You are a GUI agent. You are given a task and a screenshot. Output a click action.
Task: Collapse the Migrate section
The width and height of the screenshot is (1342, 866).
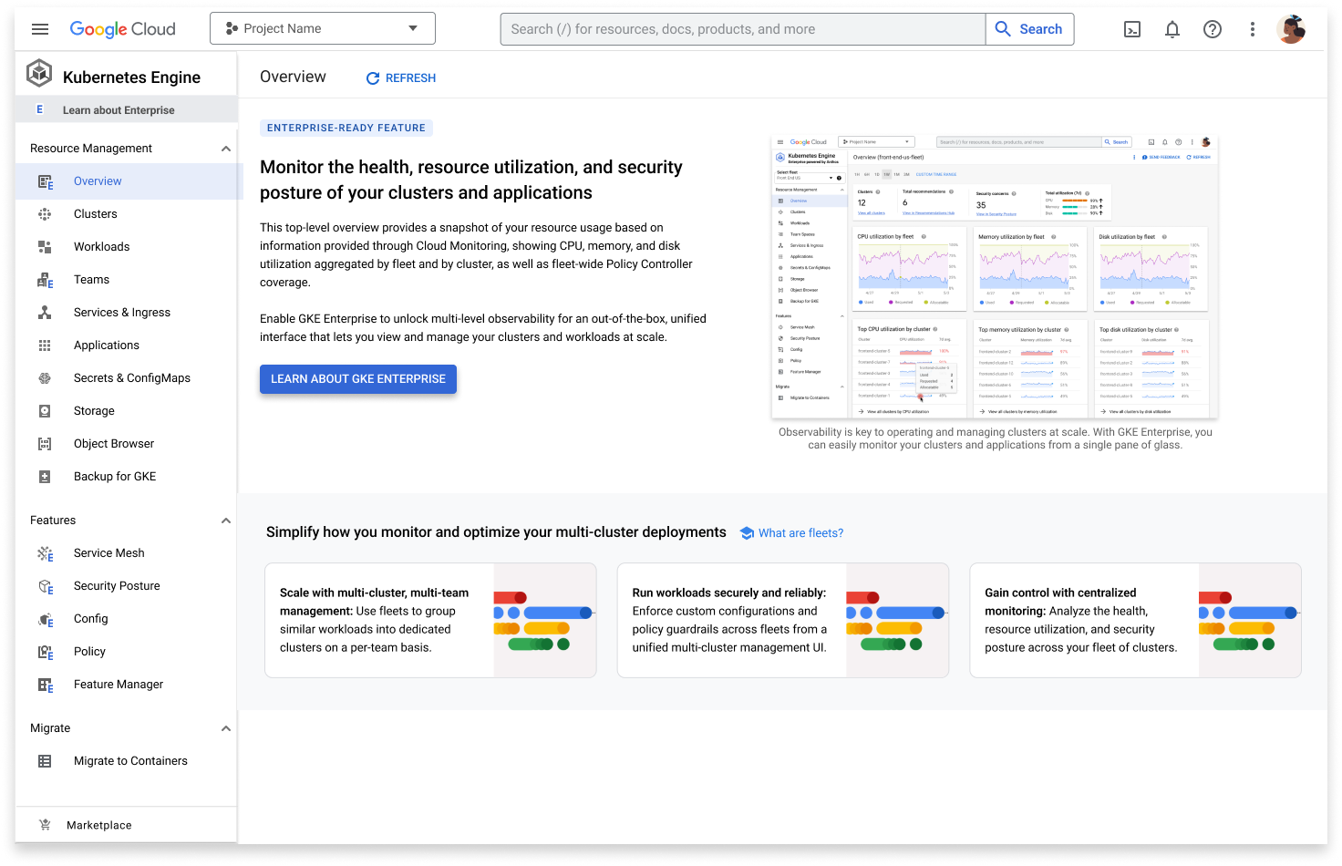tap(226, 728)
